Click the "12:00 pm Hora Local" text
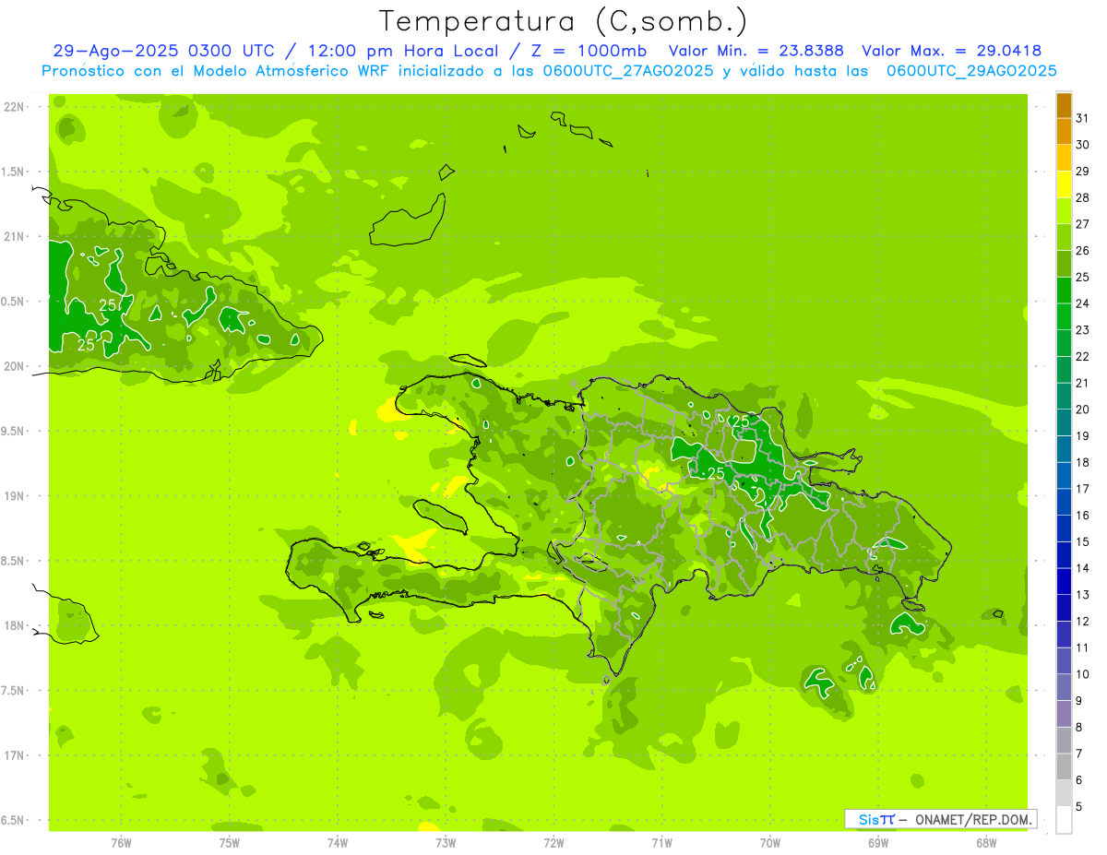Image resolution: width=1107 pixels, height=855 pixels. click(x=407, y=51)
